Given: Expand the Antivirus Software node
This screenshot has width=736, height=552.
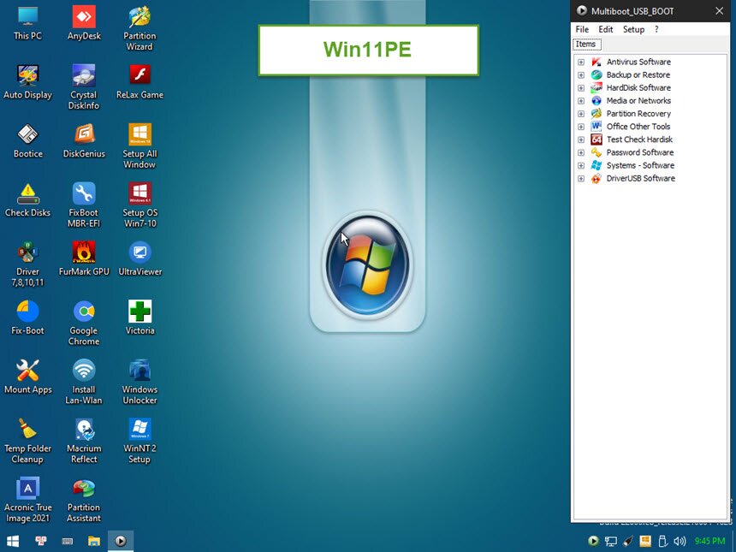Looking at the screenshot, I should click(581, 62).
